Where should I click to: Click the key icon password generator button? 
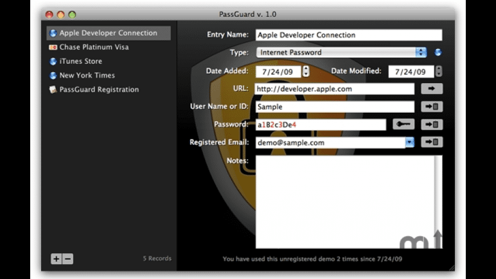coord(404,124)
